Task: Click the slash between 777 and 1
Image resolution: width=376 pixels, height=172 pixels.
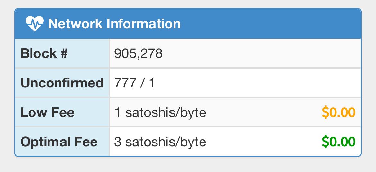Action: click(142, 83)
